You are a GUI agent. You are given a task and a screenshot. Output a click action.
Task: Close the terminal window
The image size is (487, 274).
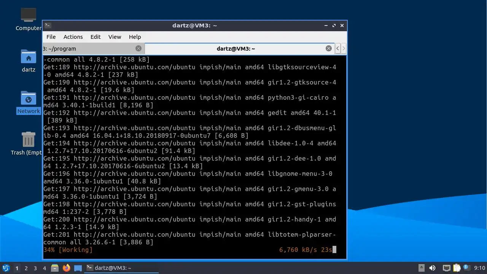coord(342,25)
